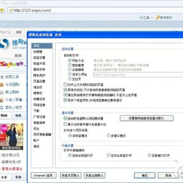183x183 pixels.
Task: Click the Internet 选项 button
Action: tap(43, 175)
